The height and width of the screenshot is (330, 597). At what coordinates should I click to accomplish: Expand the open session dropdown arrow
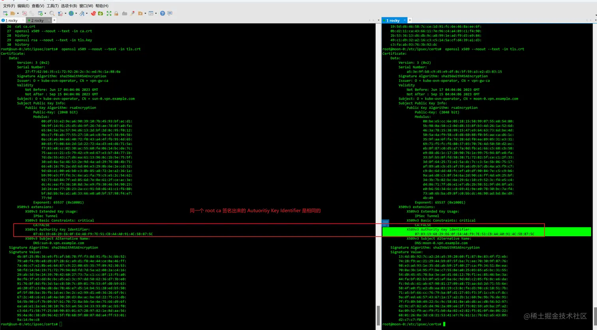coord(17,13)
